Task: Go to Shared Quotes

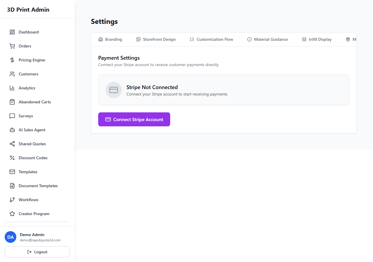Action: pos(37,144)
